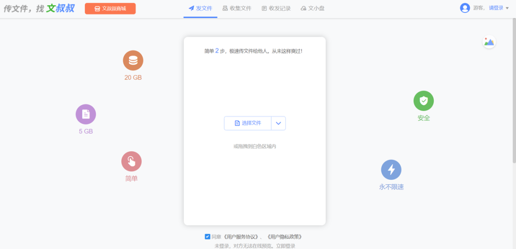Click the blue 永不限速 lightning icon
The image size is (516, 249).
391,169
